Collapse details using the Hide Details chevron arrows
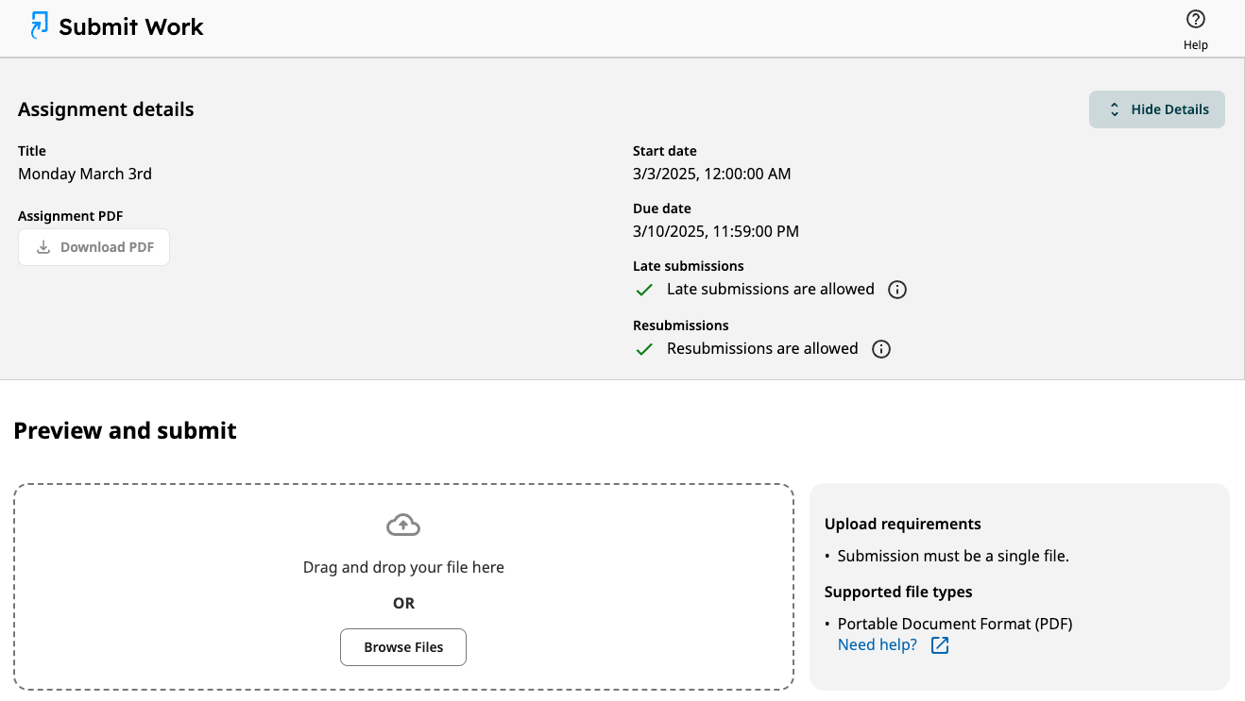This screenshot has height=701, width=1245. [x=1115, y=109]
